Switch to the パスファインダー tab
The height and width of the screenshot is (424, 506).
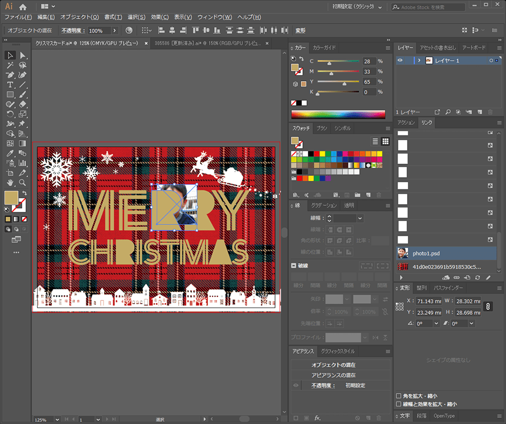click(448, 287)
